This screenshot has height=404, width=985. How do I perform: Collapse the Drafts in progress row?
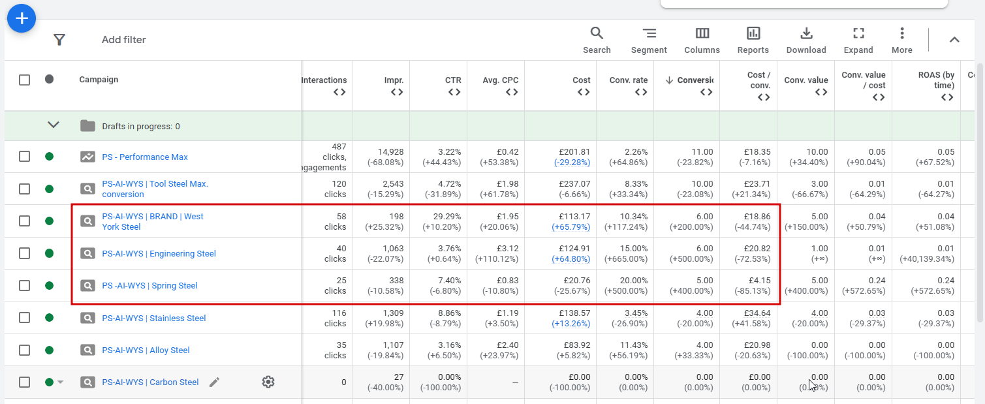[x=54, y=125]
